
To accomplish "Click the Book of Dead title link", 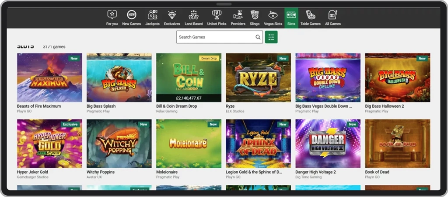I will (377, 172).
